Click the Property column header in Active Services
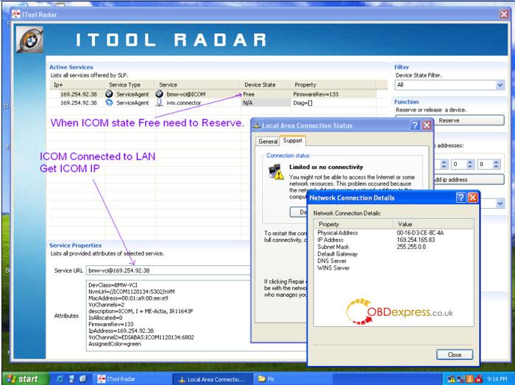This screenshot has width=515, height=385. (x=333, y=84)
